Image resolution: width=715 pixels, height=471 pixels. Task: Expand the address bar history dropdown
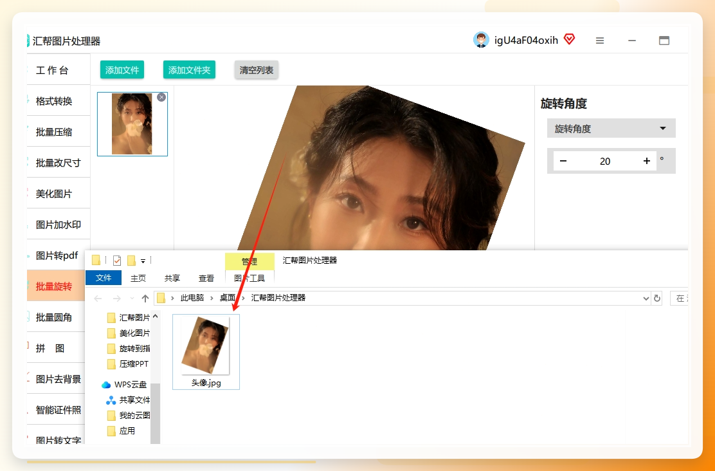646,299
